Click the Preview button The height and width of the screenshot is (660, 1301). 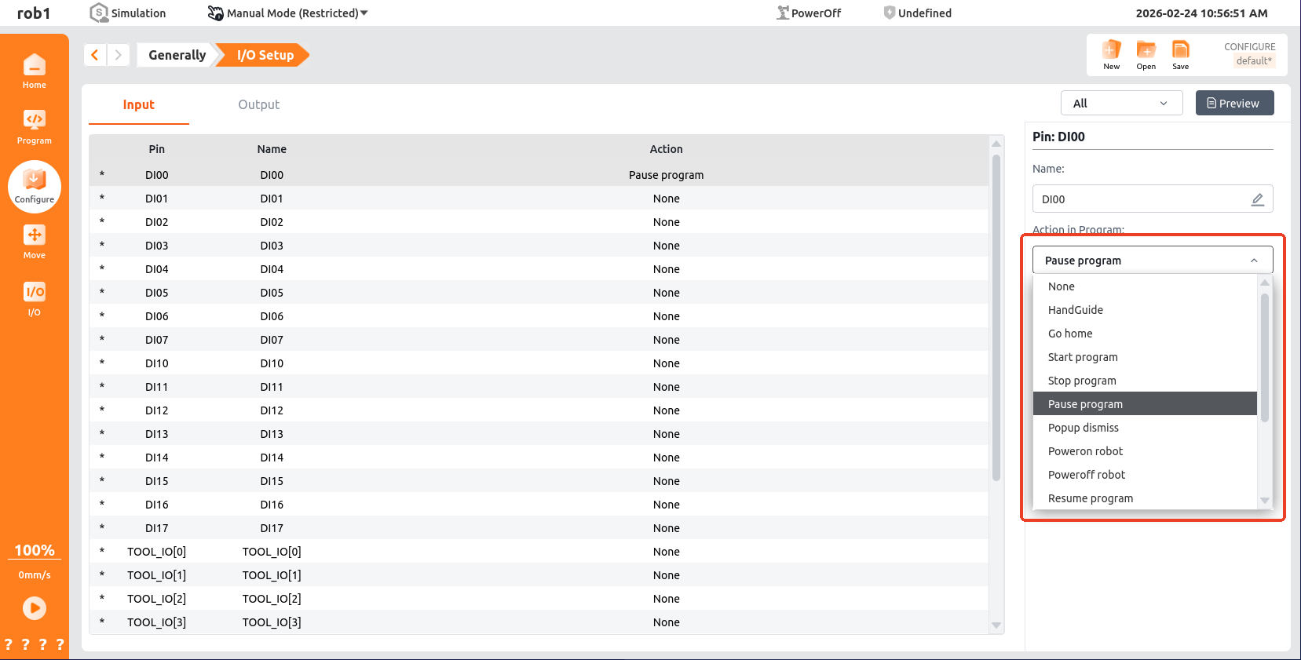1233,104
